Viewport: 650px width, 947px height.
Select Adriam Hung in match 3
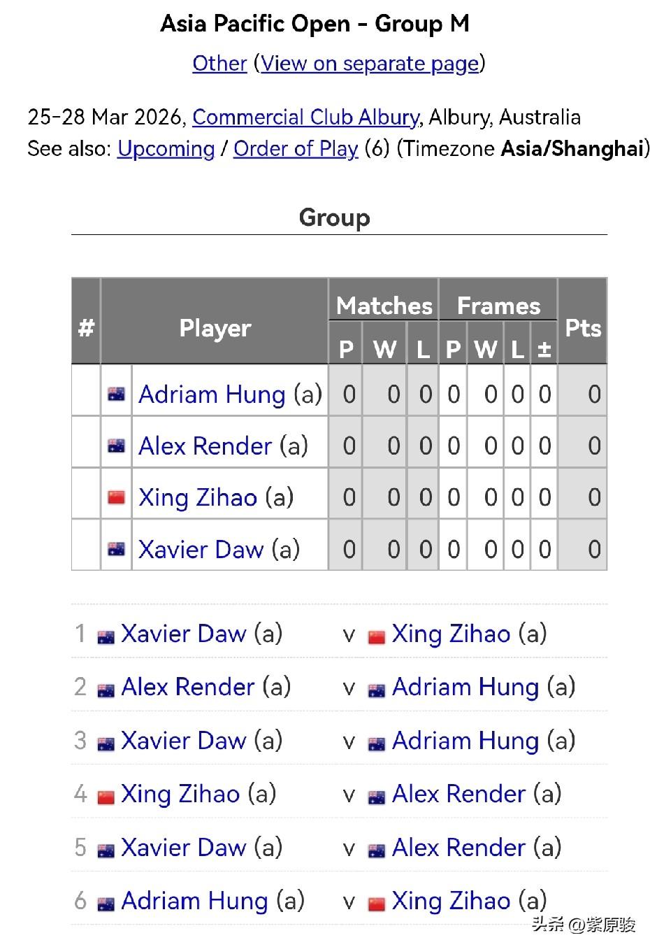click(465, 741)
